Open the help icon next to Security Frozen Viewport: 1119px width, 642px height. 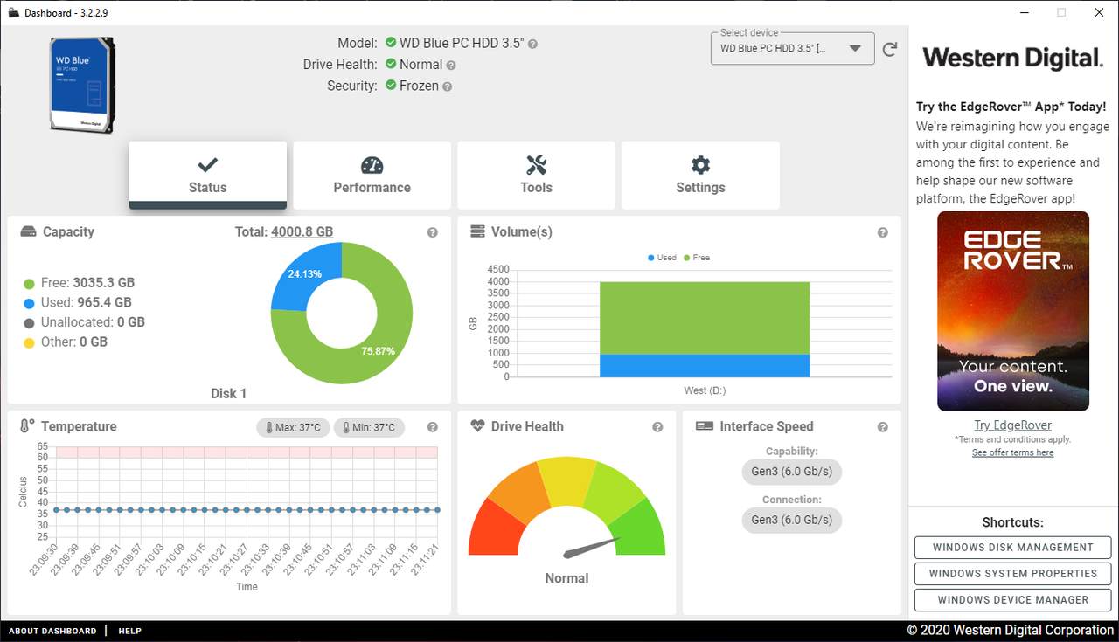447,86
